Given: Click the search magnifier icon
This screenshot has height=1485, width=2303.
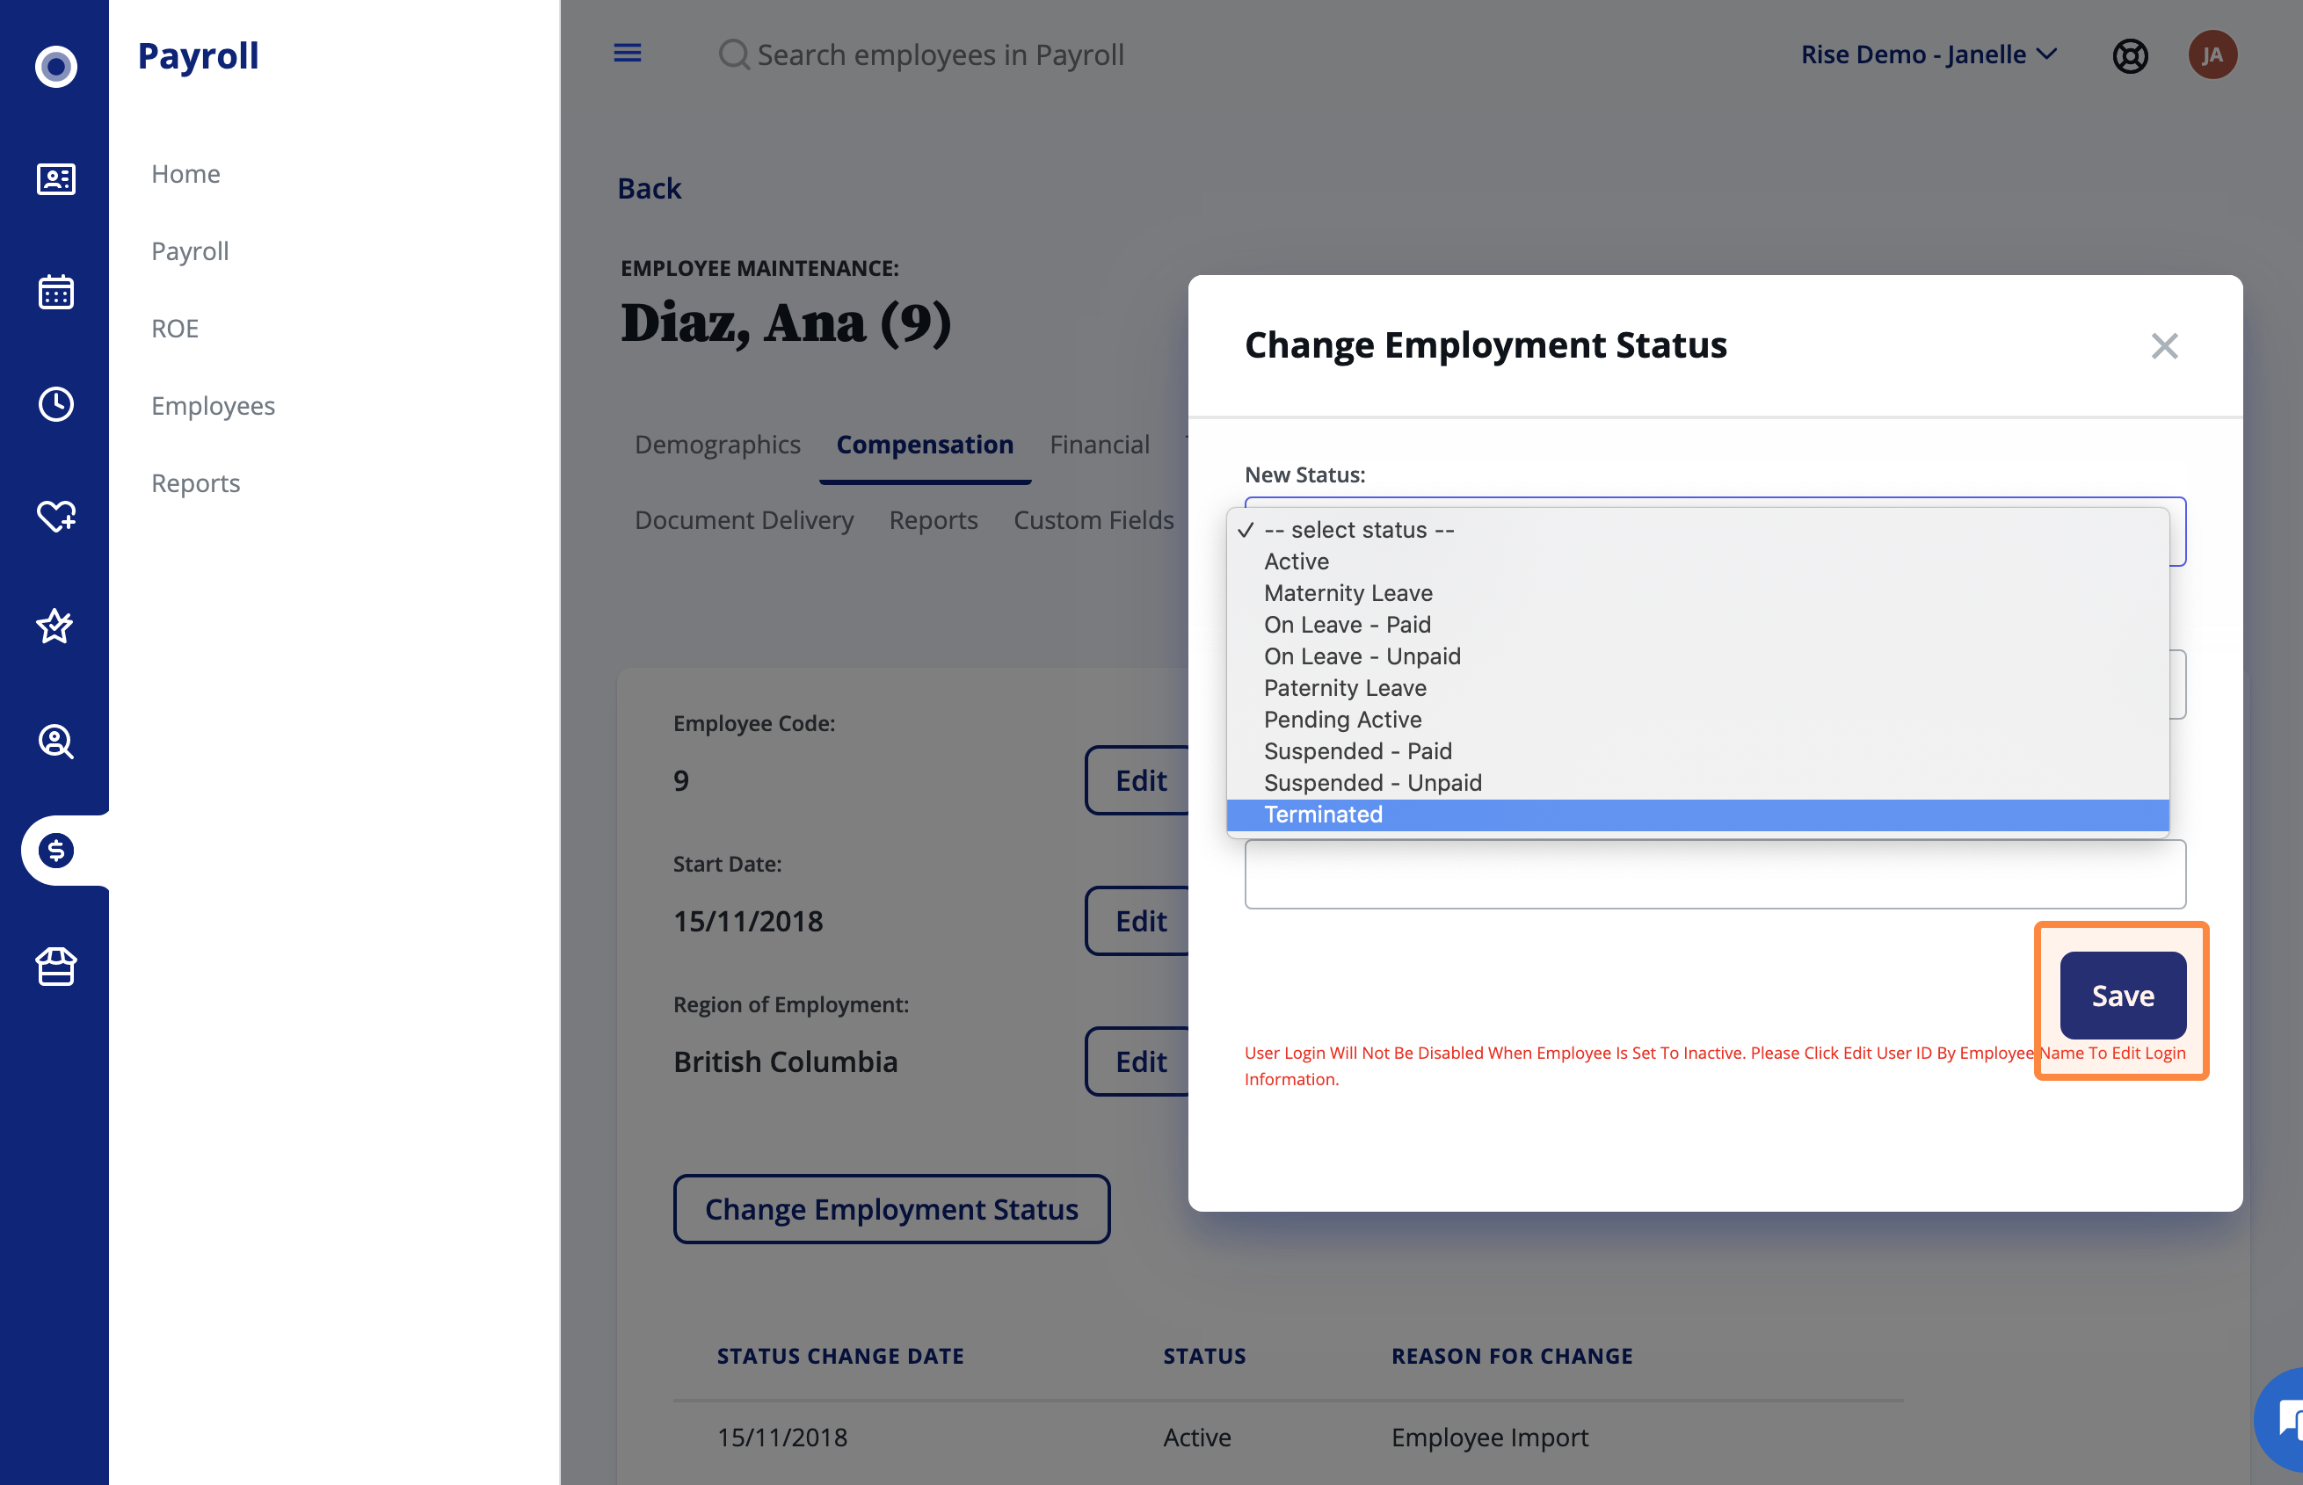Looking at the screenshot, I should tap(734, 55).
